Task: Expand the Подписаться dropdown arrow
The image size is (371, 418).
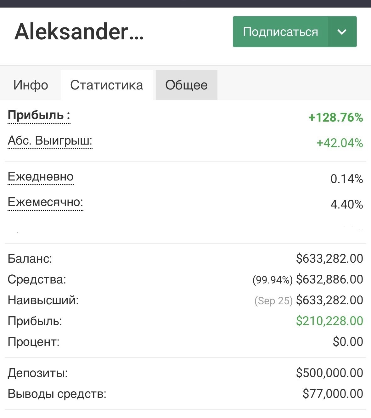Action: click(342, 32)
